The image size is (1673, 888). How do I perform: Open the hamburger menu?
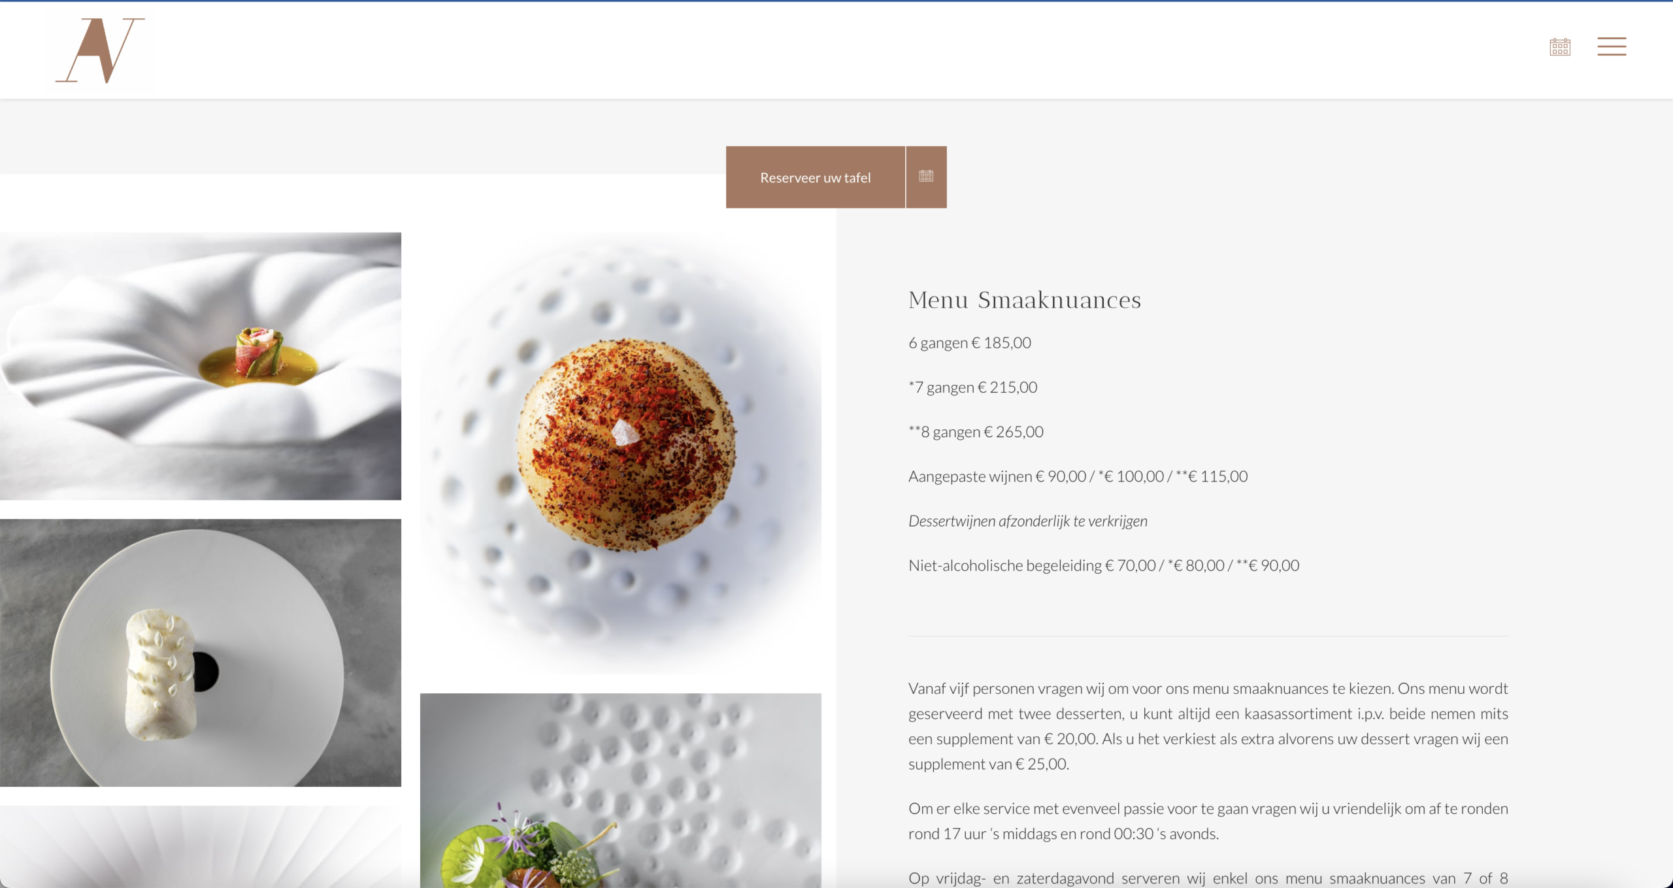1612,46
